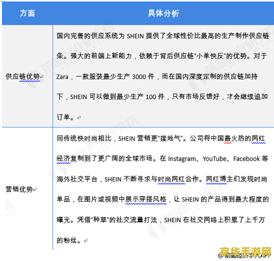274x261 pixels.
Task: Click the line starting with 'Zara'
Action: point(157,77)
